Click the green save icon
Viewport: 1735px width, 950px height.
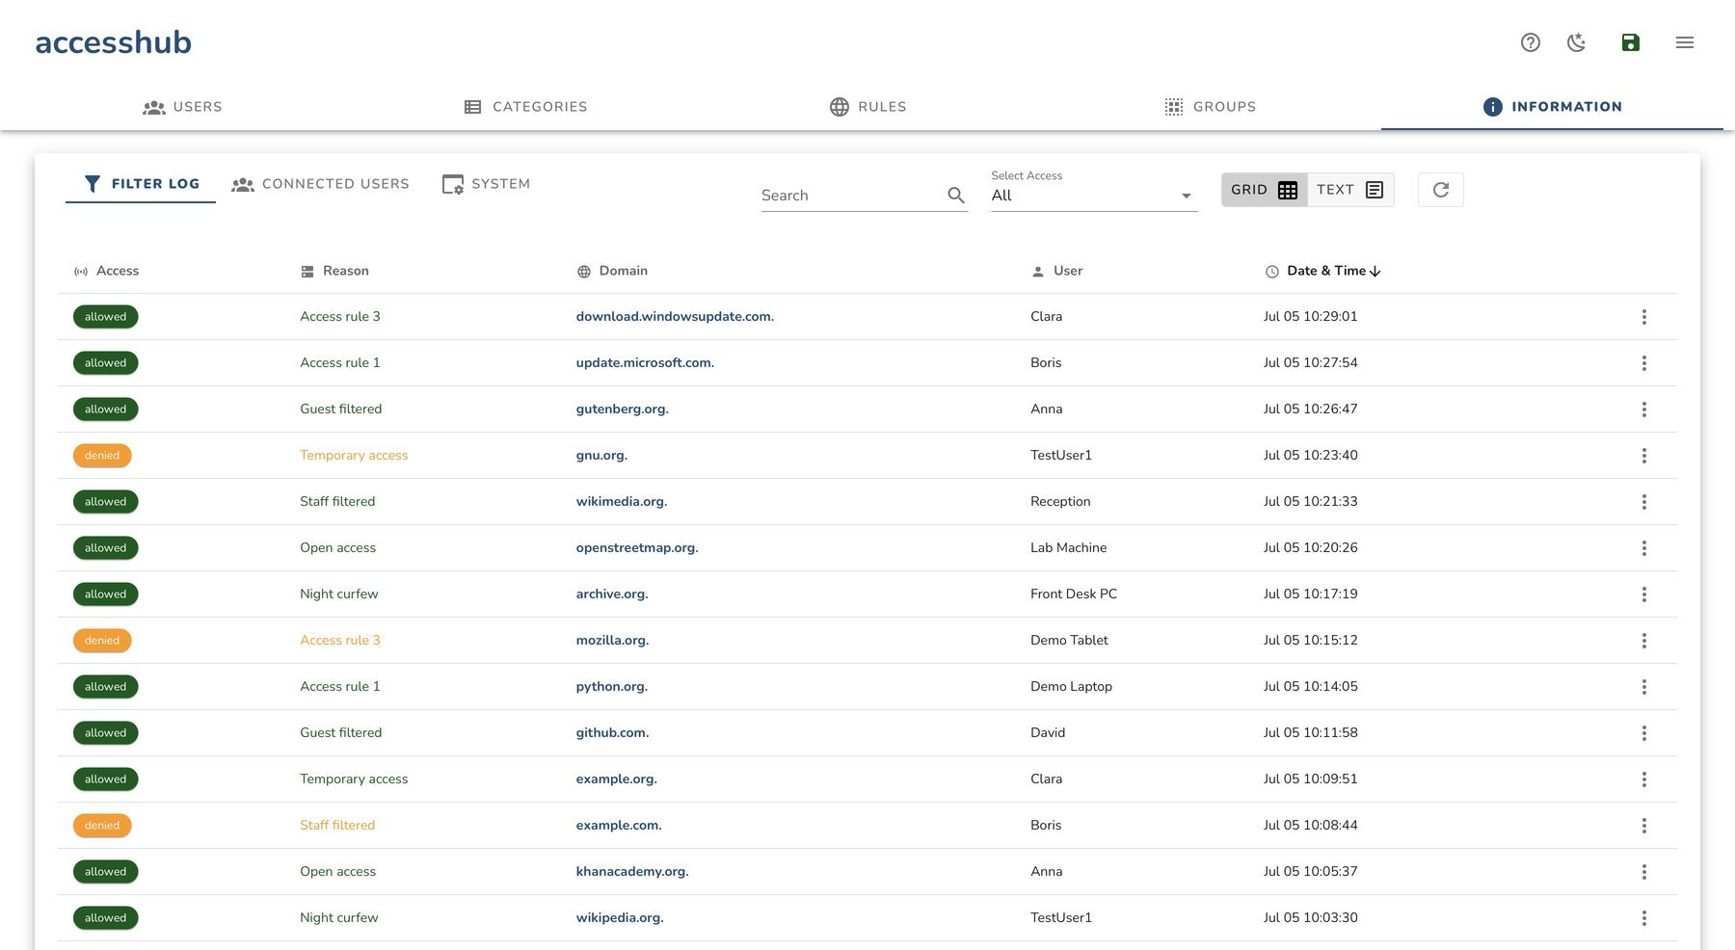[x=1630, y=42]
